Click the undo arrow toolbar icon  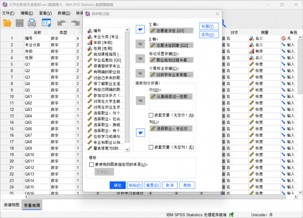(x=62, y=23)
